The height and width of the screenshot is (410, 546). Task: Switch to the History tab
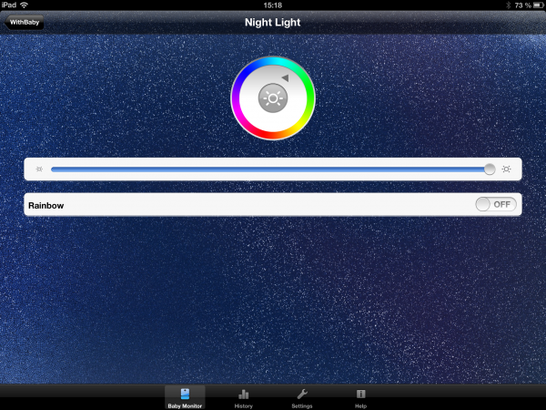(243, 397)
